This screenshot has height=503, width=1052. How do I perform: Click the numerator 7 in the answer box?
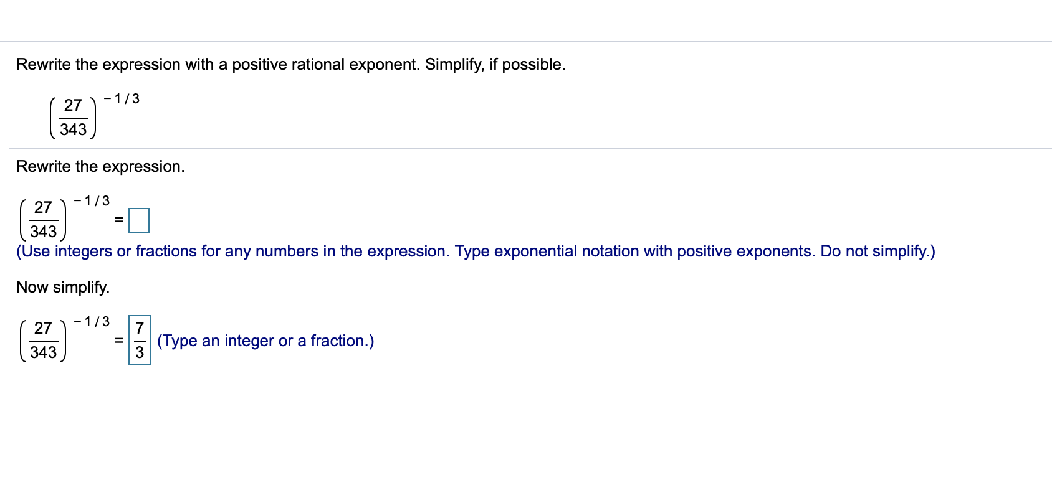click(140, 327)
